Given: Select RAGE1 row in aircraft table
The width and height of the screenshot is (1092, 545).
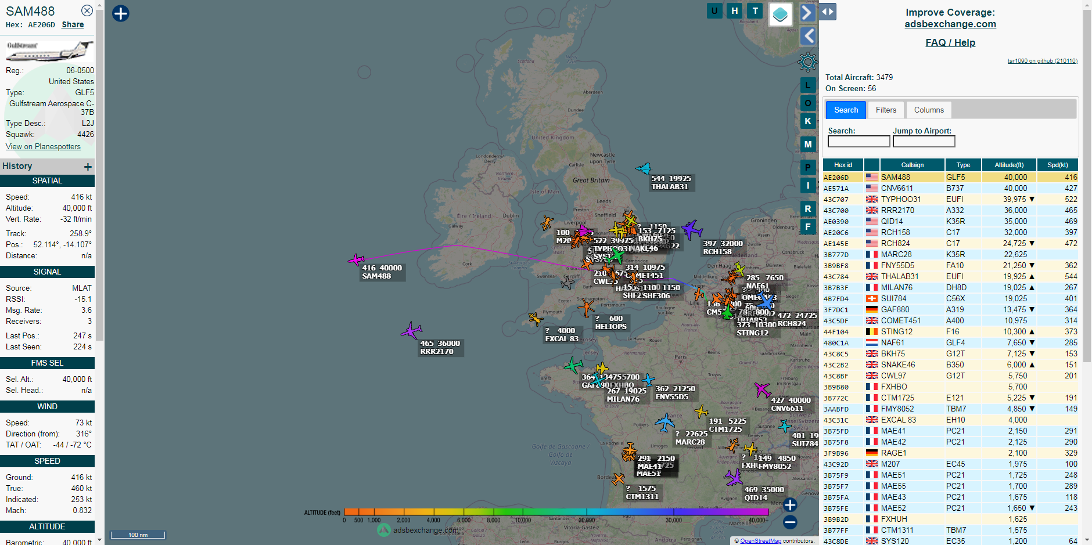Looking at the screenshot, I should [x=950, y=453].
